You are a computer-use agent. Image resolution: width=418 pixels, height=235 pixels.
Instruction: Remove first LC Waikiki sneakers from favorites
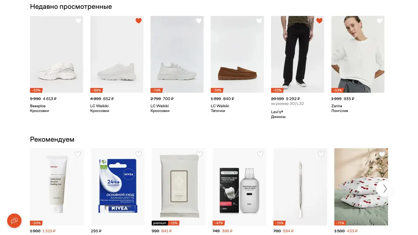[x=139, y=21]
